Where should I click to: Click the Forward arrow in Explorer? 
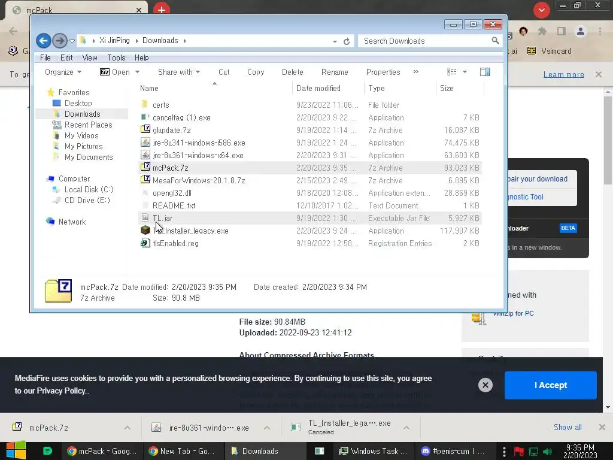coord(59,41)
